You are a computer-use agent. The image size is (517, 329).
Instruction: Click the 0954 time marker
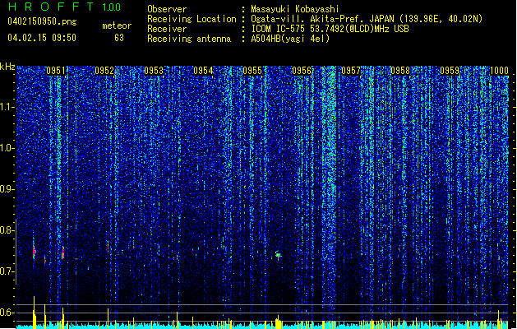(203, 71)
